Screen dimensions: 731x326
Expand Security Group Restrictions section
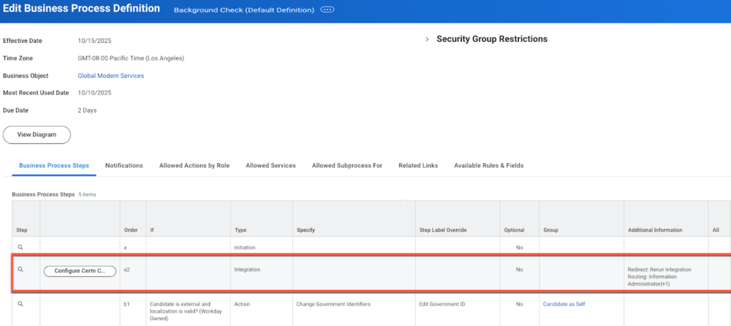point(427,39)
